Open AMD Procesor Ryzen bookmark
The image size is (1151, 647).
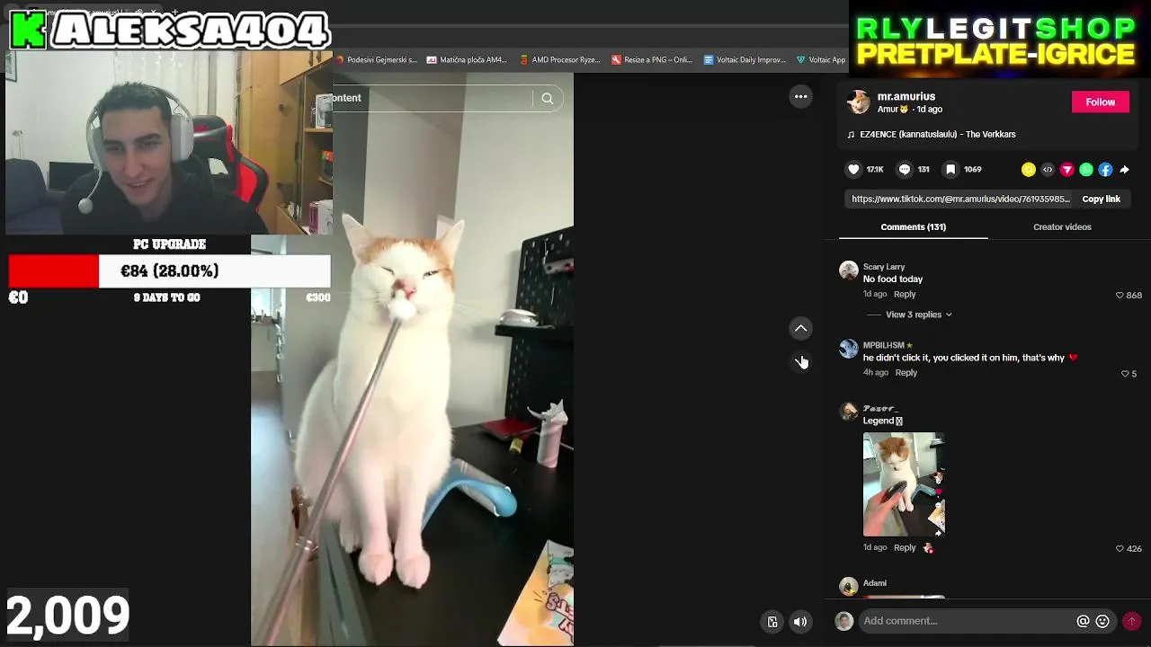(x=560, y=60)
